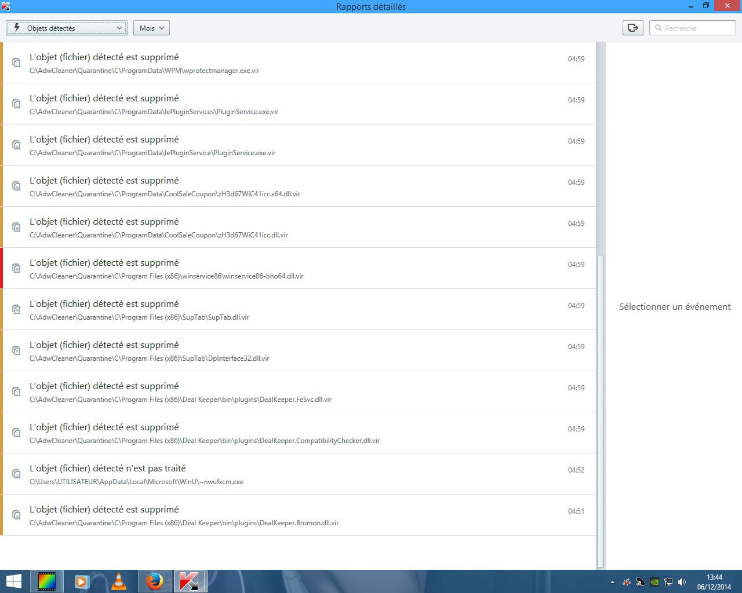Restore down the Rapports détaillés window
This screenshot has width=742, height=593.
[x=706, y=6]
